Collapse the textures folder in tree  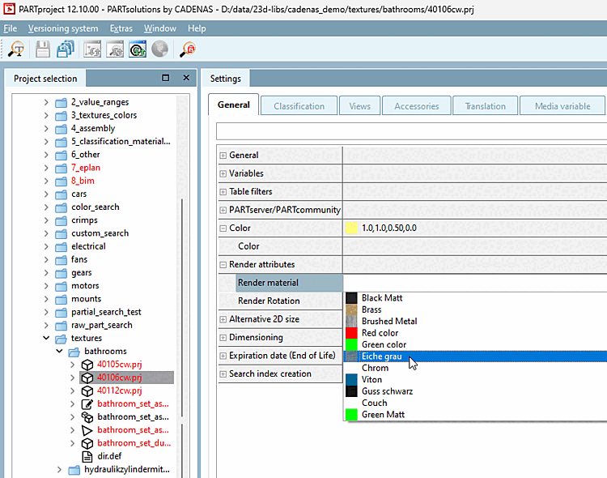tap(48, 338)
